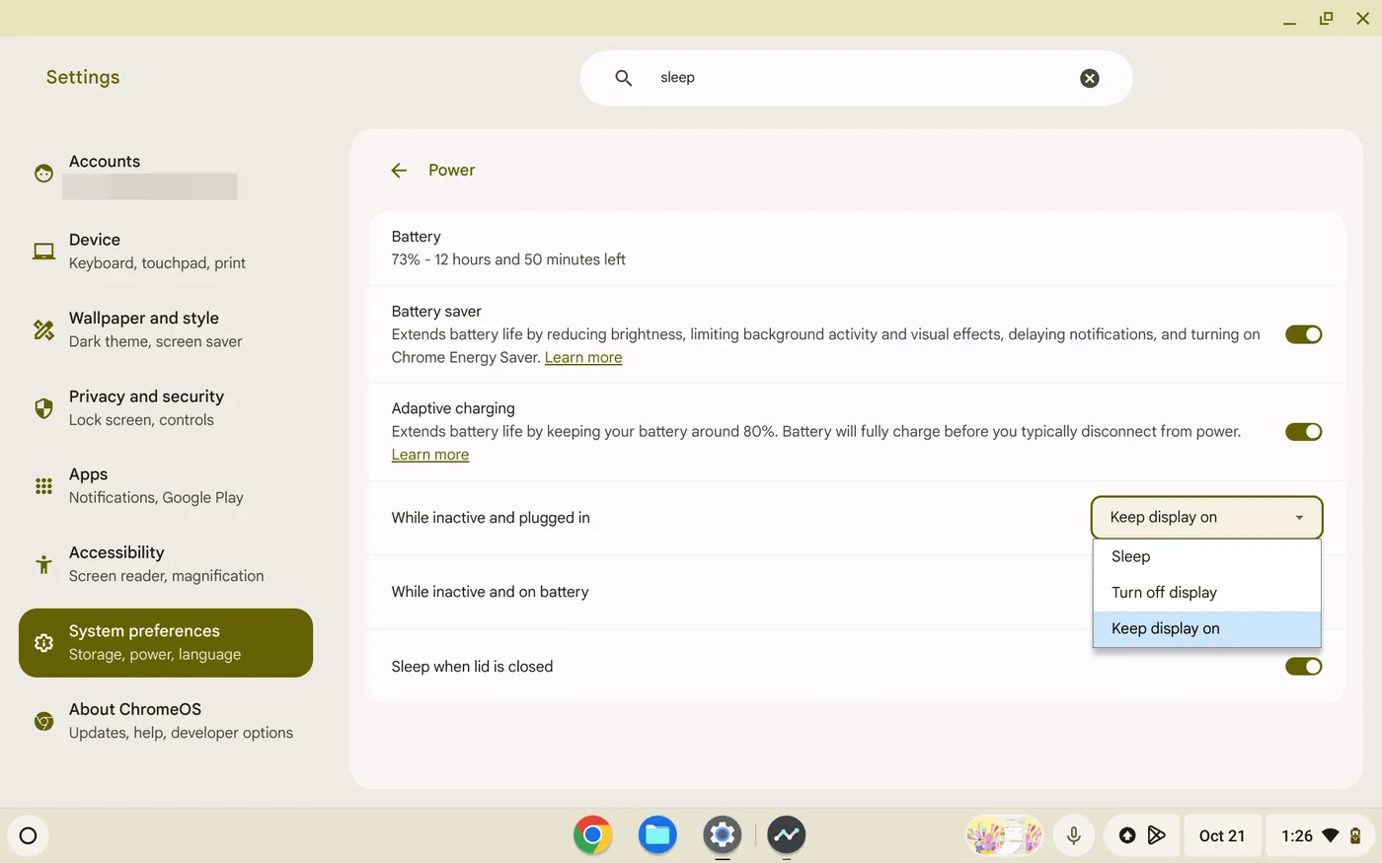Screen dimensions: 1382x863
Task: Go to Accessibility settings
Action: point(166,564)
